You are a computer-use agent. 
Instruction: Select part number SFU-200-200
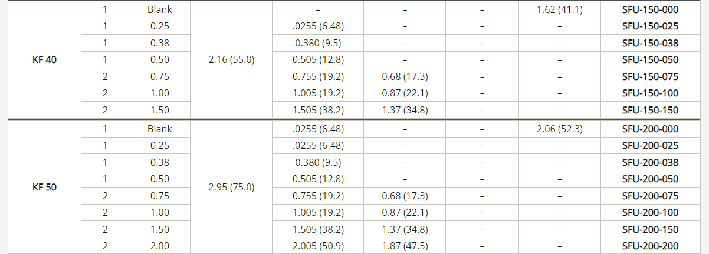tap(650, 246)
